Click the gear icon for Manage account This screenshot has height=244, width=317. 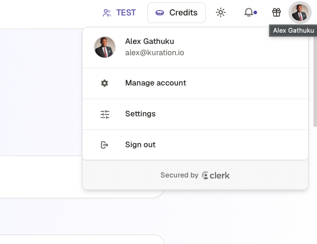(104, 83)
